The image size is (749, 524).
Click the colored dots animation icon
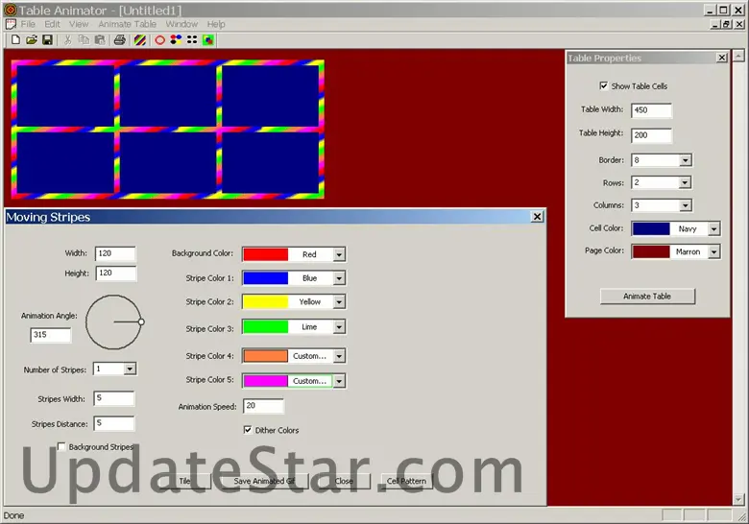click(x=176, y=40)
